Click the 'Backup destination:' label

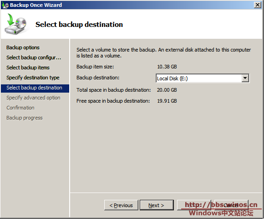98,78
